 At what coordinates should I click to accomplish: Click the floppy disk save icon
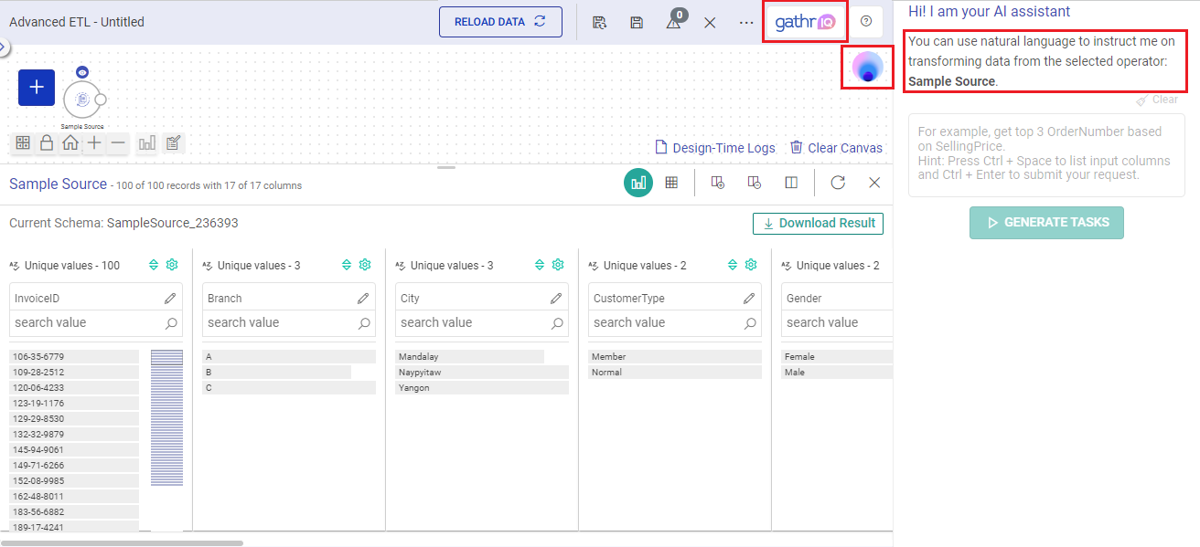point(637,22)
